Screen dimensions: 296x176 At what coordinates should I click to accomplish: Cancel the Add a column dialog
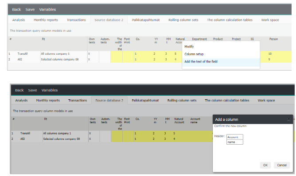point(282,165)
